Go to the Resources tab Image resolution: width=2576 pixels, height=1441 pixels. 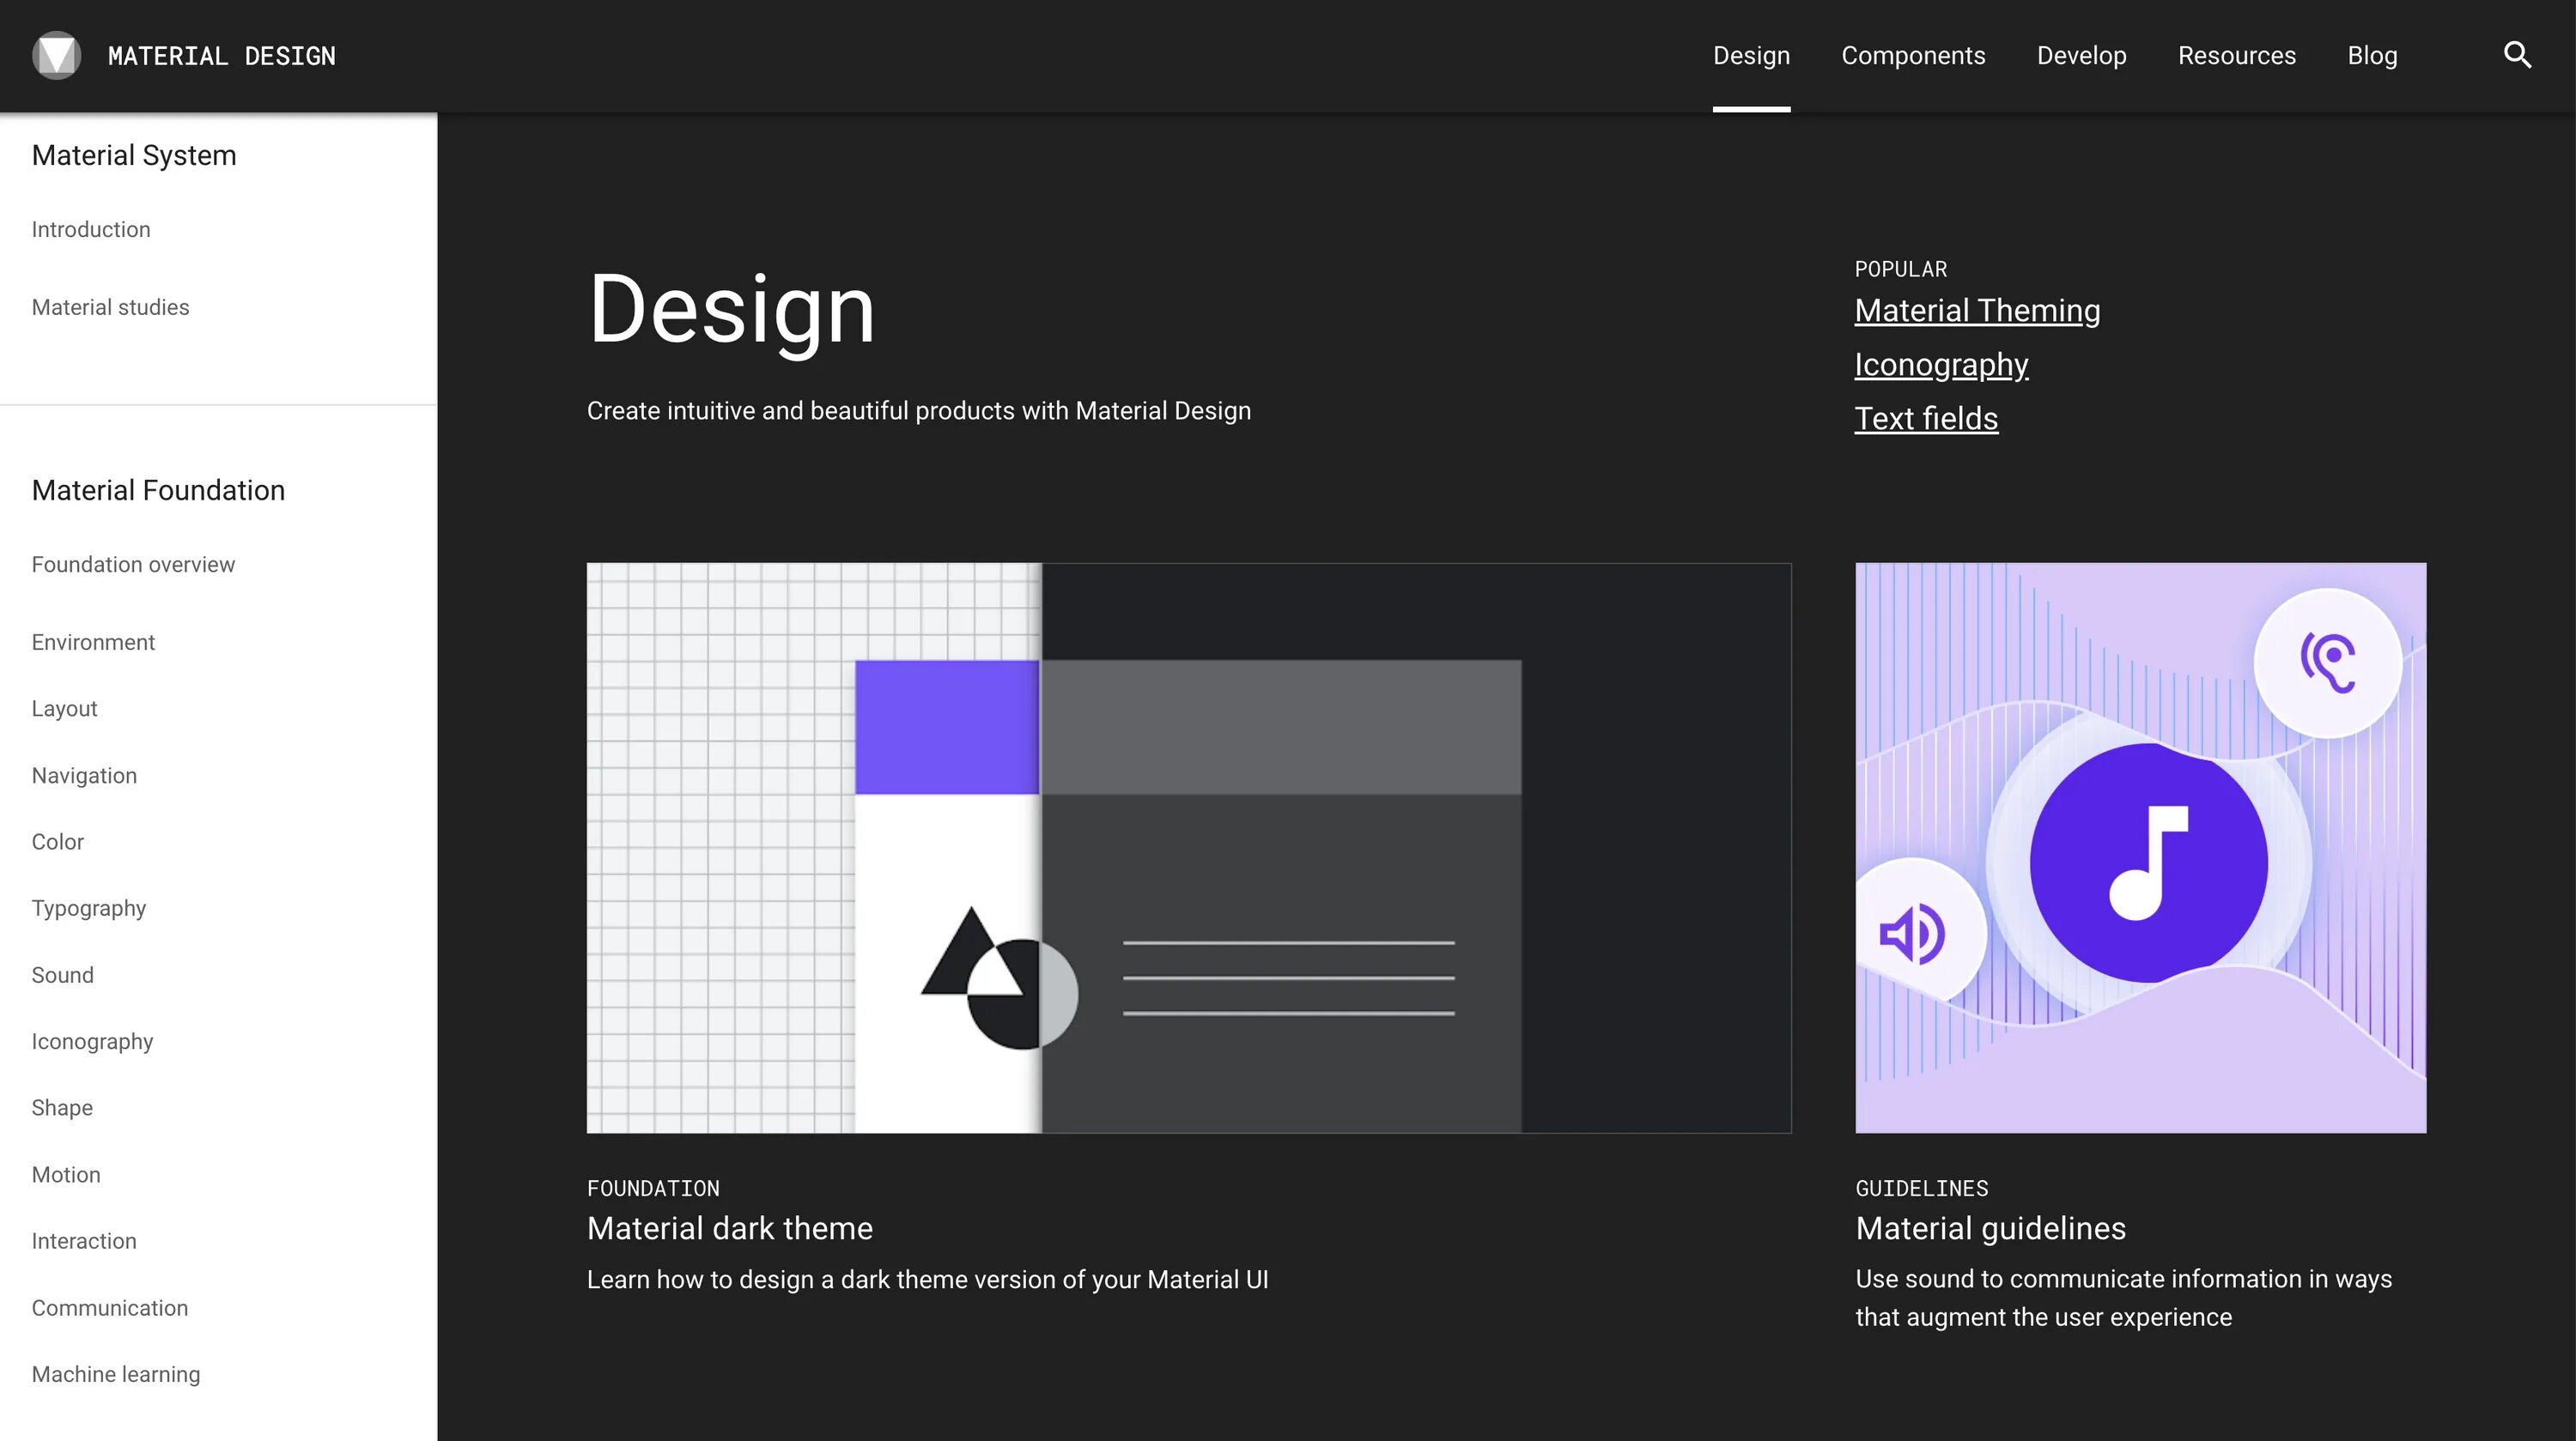tap(2236, 56)
